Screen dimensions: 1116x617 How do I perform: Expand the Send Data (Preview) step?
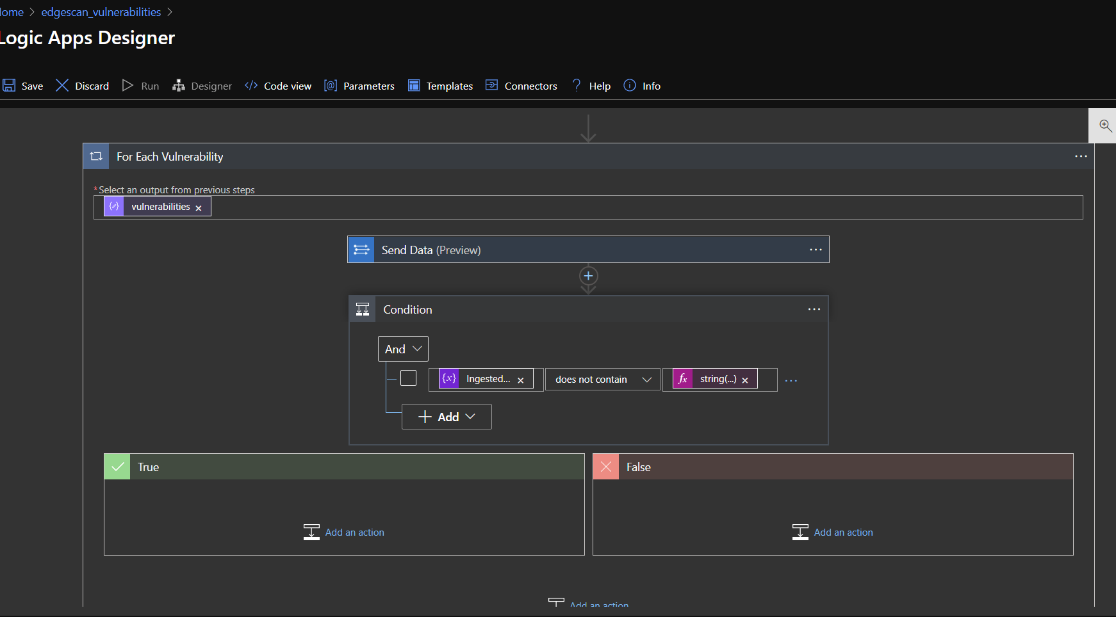coord(588,250)
